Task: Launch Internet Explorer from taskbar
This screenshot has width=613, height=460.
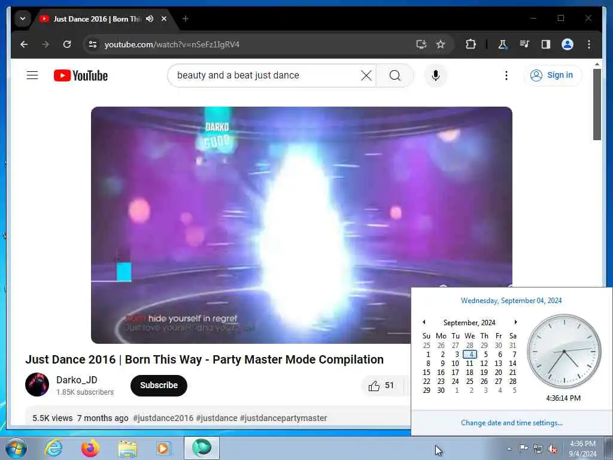Action: pyautogui.click(x=53, y=448)
